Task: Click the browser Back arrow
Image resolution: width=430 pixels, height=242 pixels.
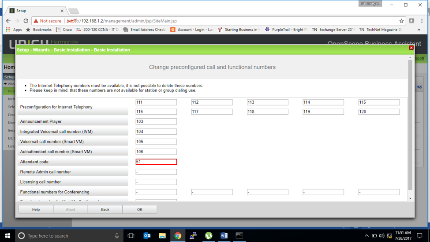Action: (x=8, y=21)
